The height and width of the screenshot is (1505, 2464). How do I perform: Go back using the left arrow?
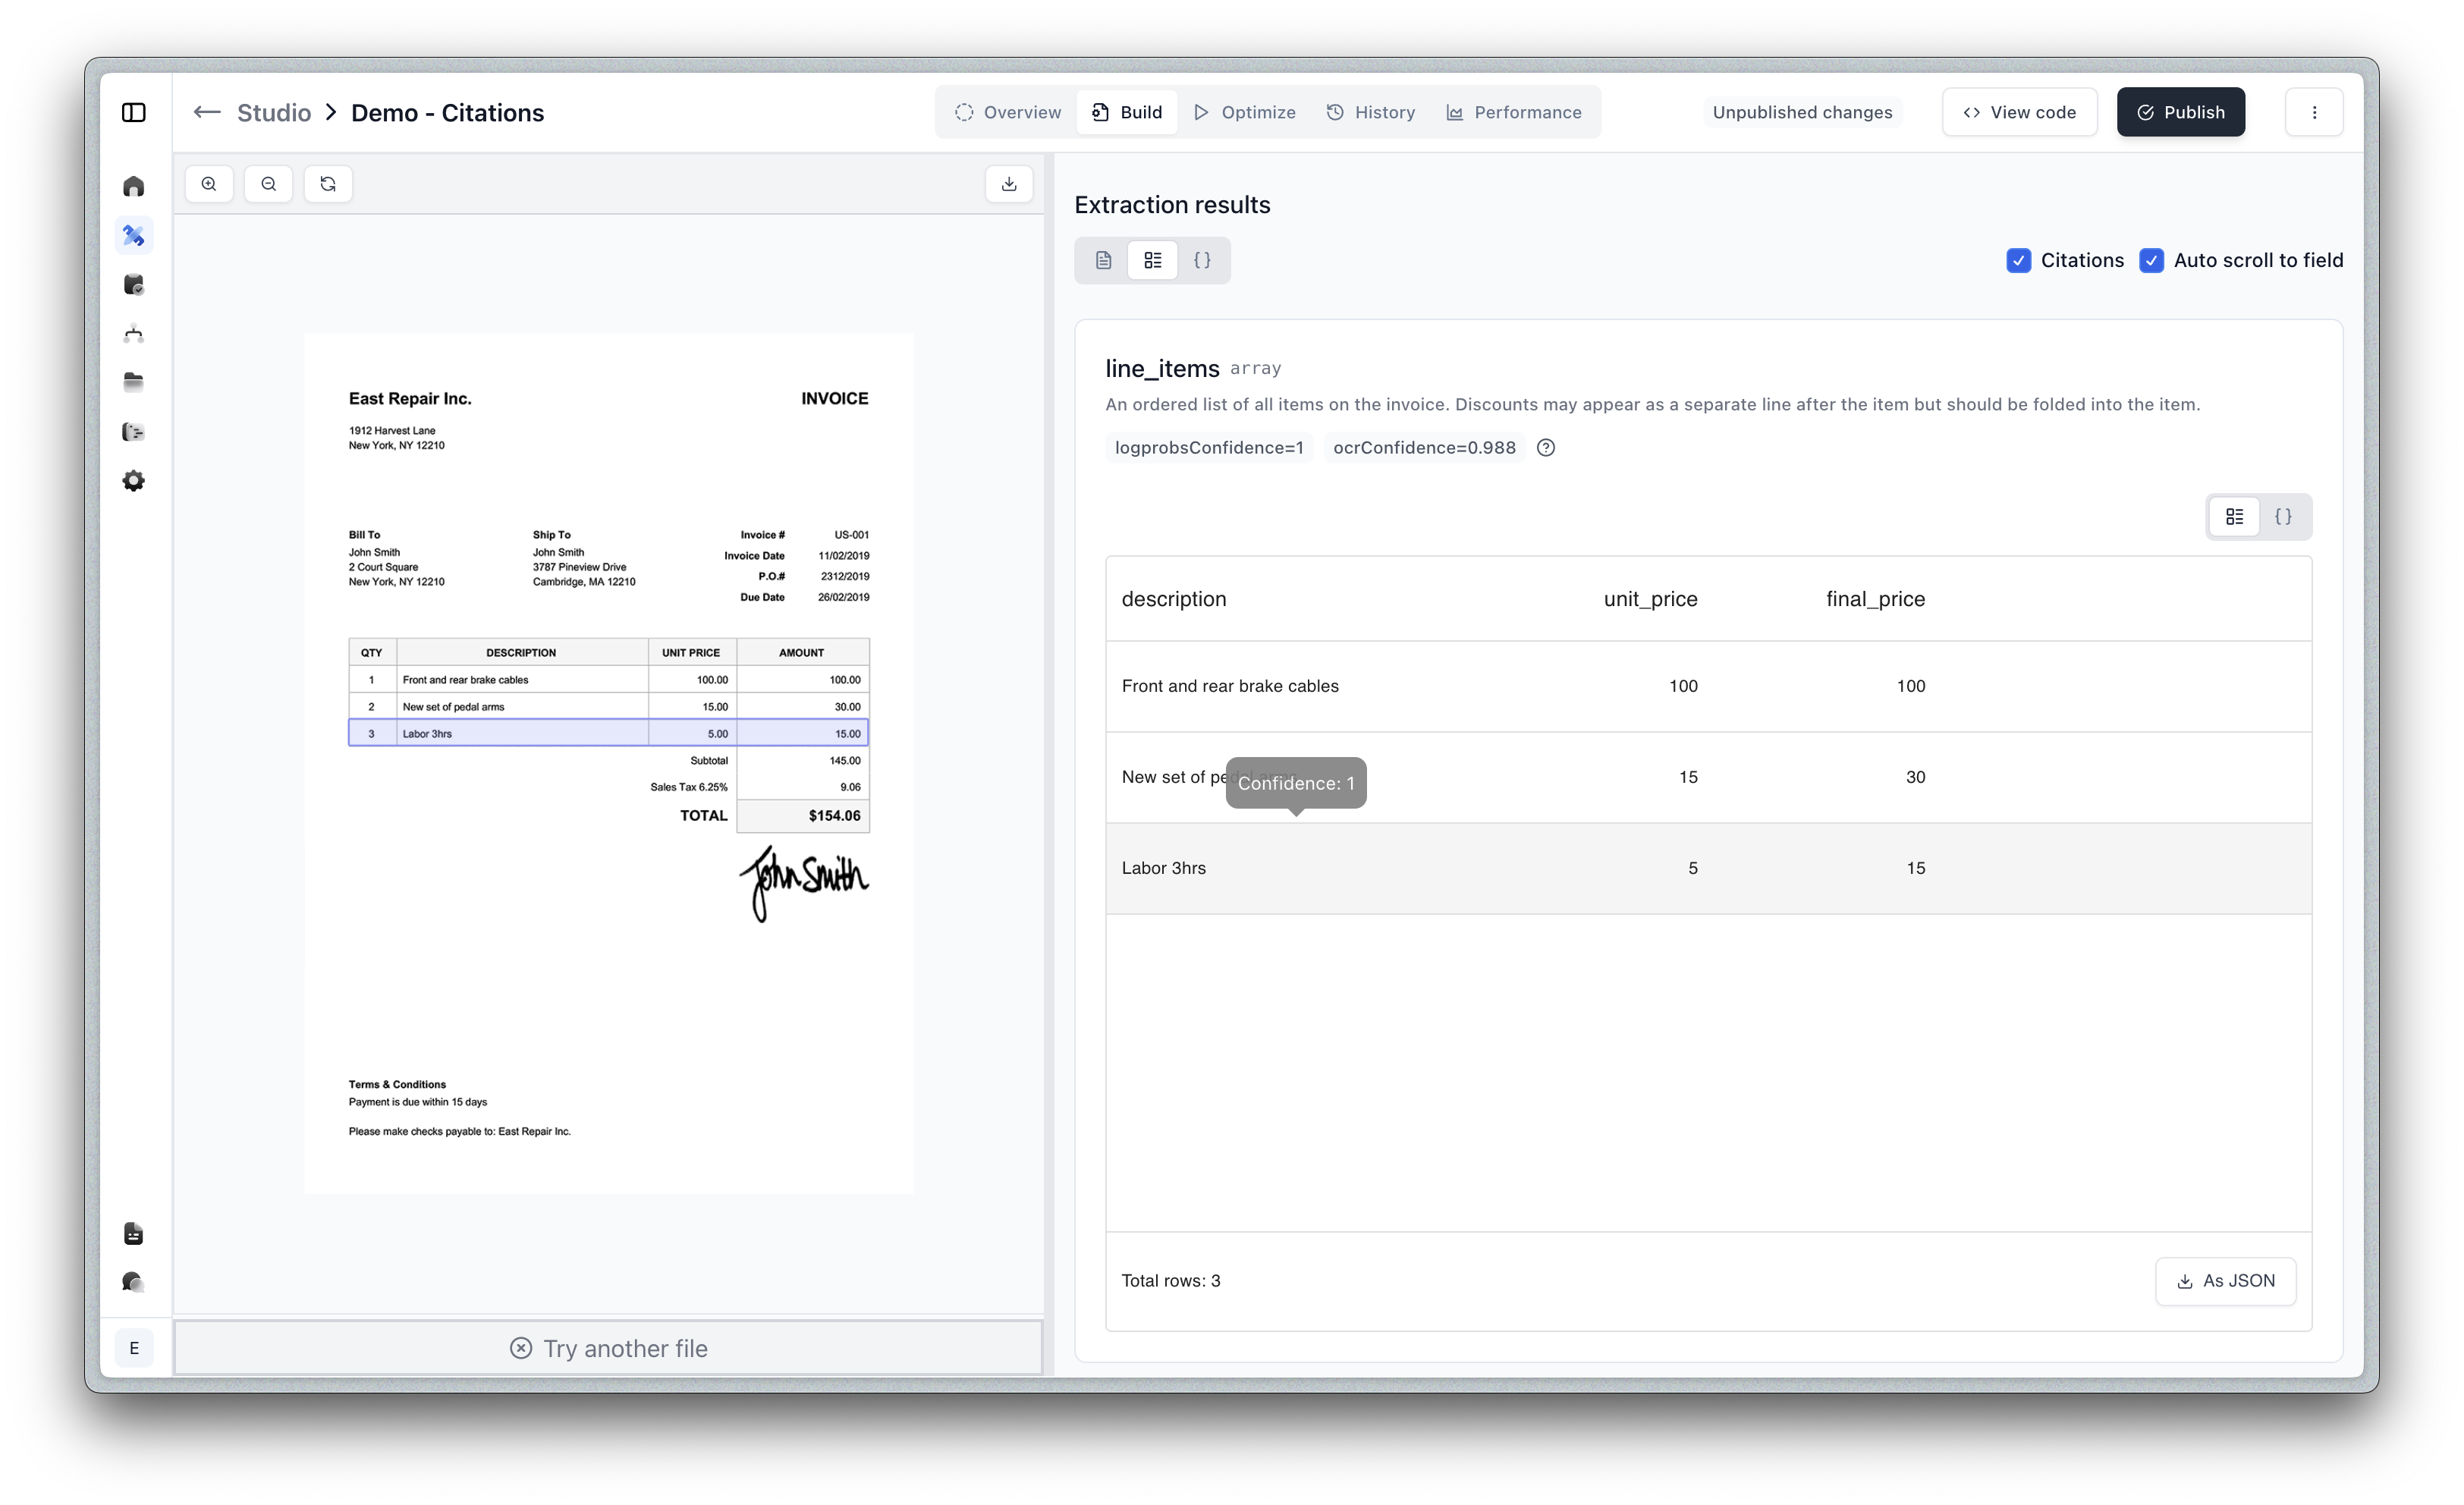click(207, 112)
